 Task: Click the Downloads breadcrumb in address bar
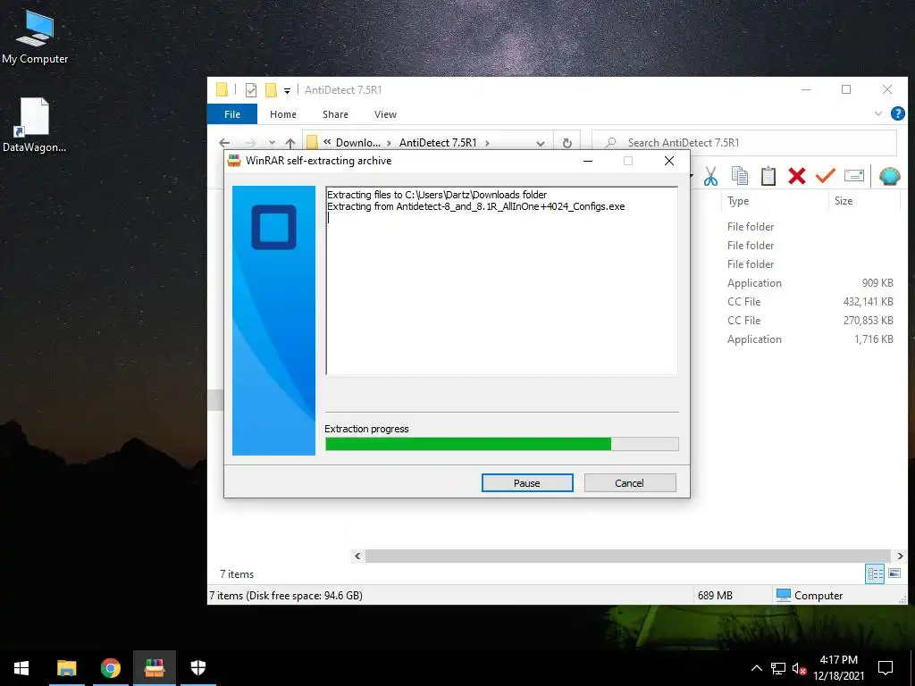pos(357,143)
